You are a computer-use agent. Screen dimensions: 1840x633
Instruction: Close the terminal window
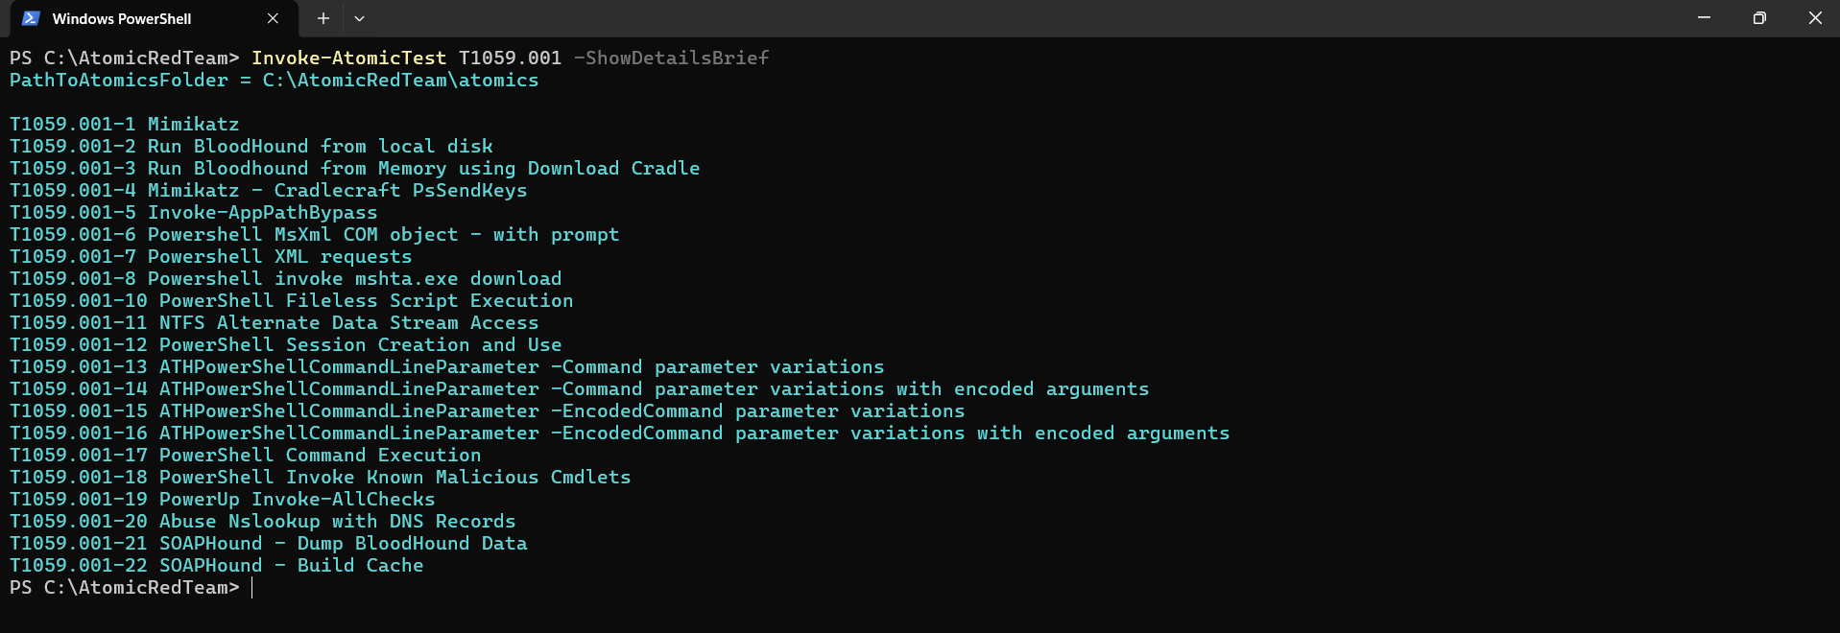tap(1814, 18)
